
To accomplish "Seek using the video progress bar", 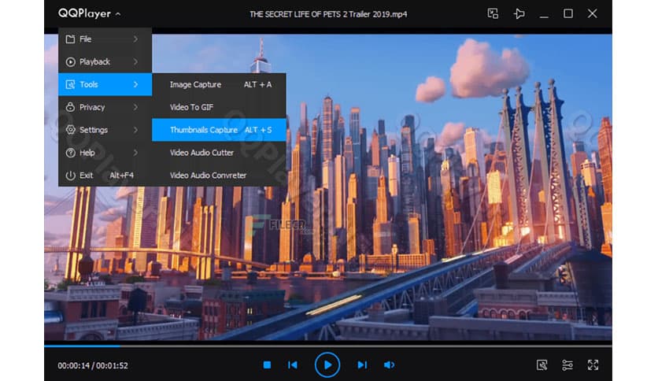I will [x=328, y=346].
